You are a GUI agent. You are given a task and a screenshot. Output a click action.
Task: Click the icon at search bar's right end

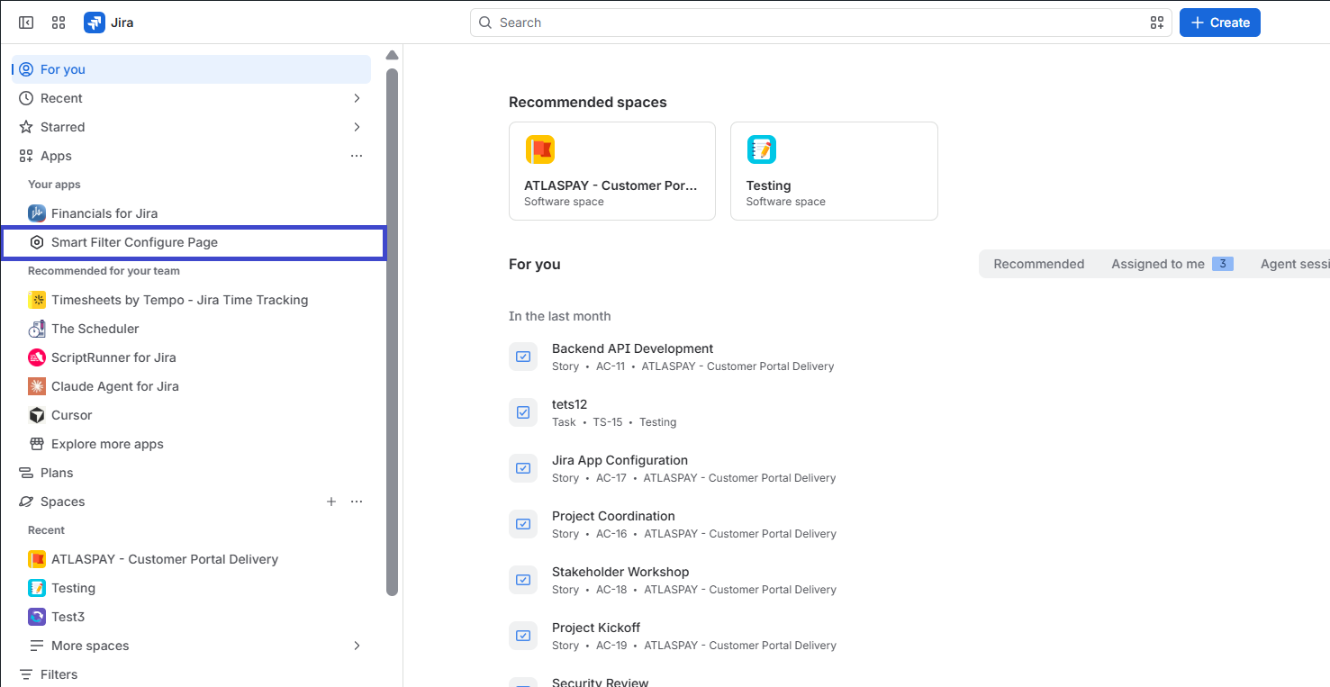pyautogui.click(x=1157, y=23)
